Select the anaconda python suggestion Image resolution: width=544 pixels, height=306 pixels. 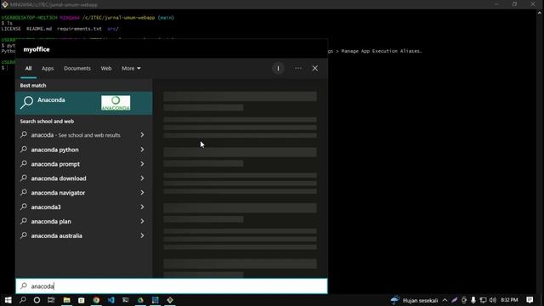[x=83, y=150]
